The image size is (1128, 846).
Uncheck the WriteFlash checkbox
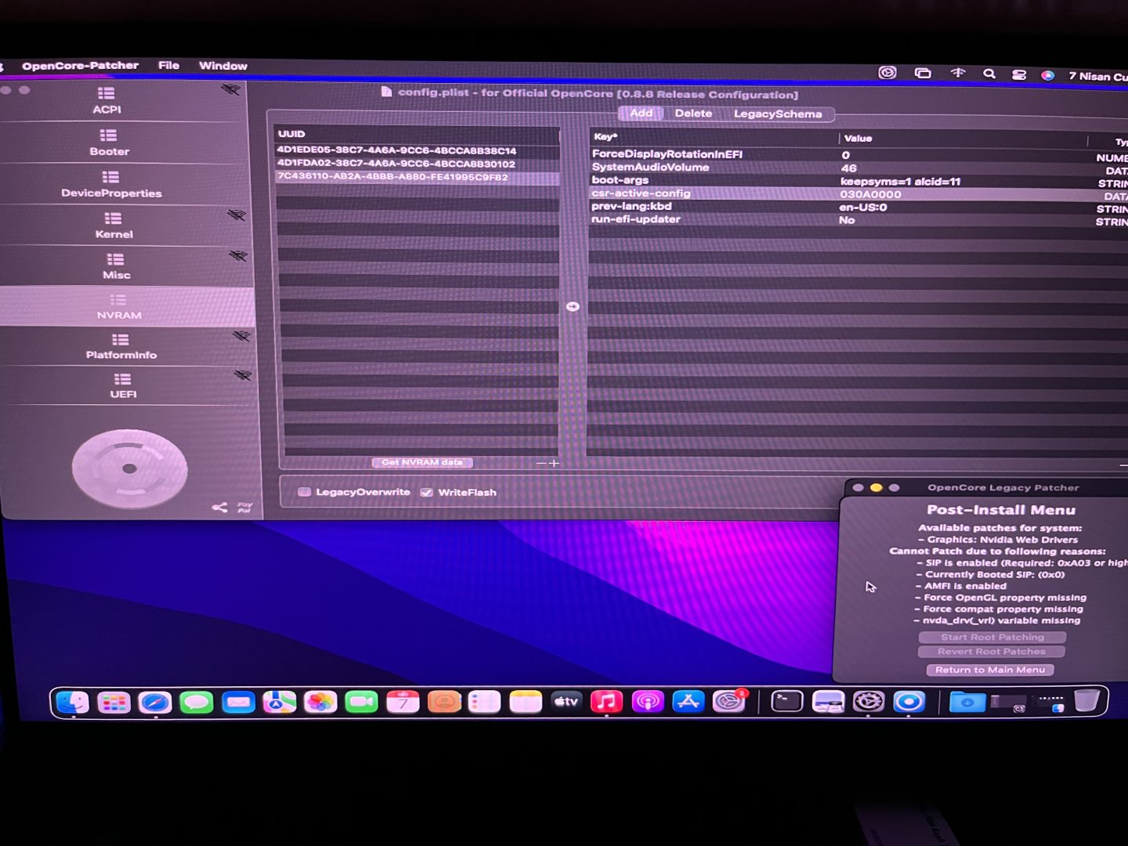tap(427, 492)
